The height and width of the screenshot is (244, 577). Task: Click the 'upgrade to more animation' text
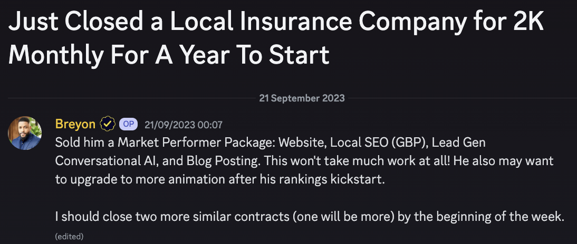[148, 180]
